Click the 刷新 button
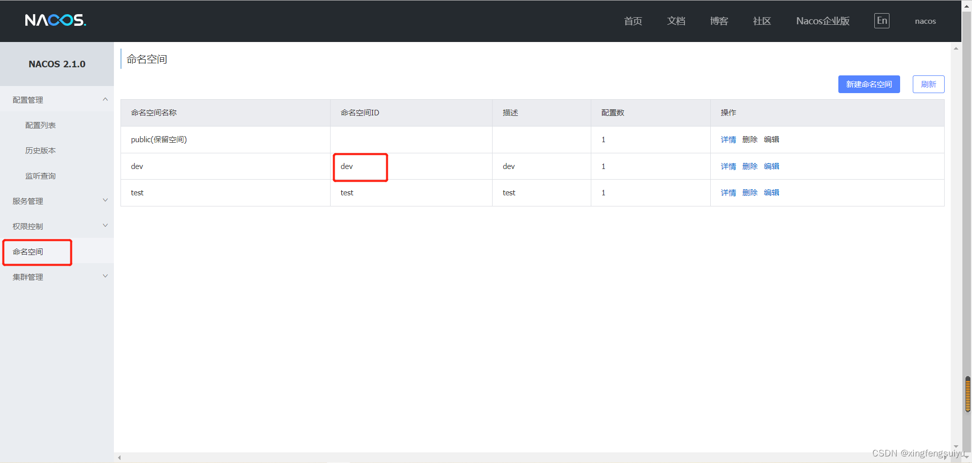Screen dimensions: 972x463 (928, 84)
